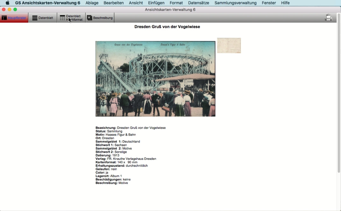Open the Fenster menu
Screen dimensions: 341x211
click(269, 3)
